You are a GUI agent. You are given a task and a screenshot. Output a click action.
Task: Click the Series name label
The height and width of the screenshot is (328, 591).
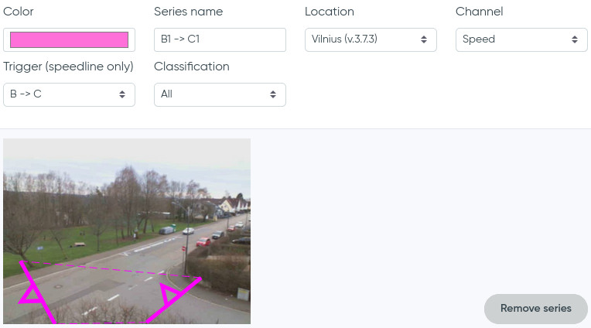point(188,12)
